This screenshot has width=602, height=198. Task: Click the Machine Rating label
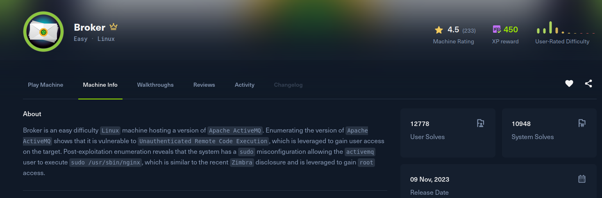coord(454,41)
